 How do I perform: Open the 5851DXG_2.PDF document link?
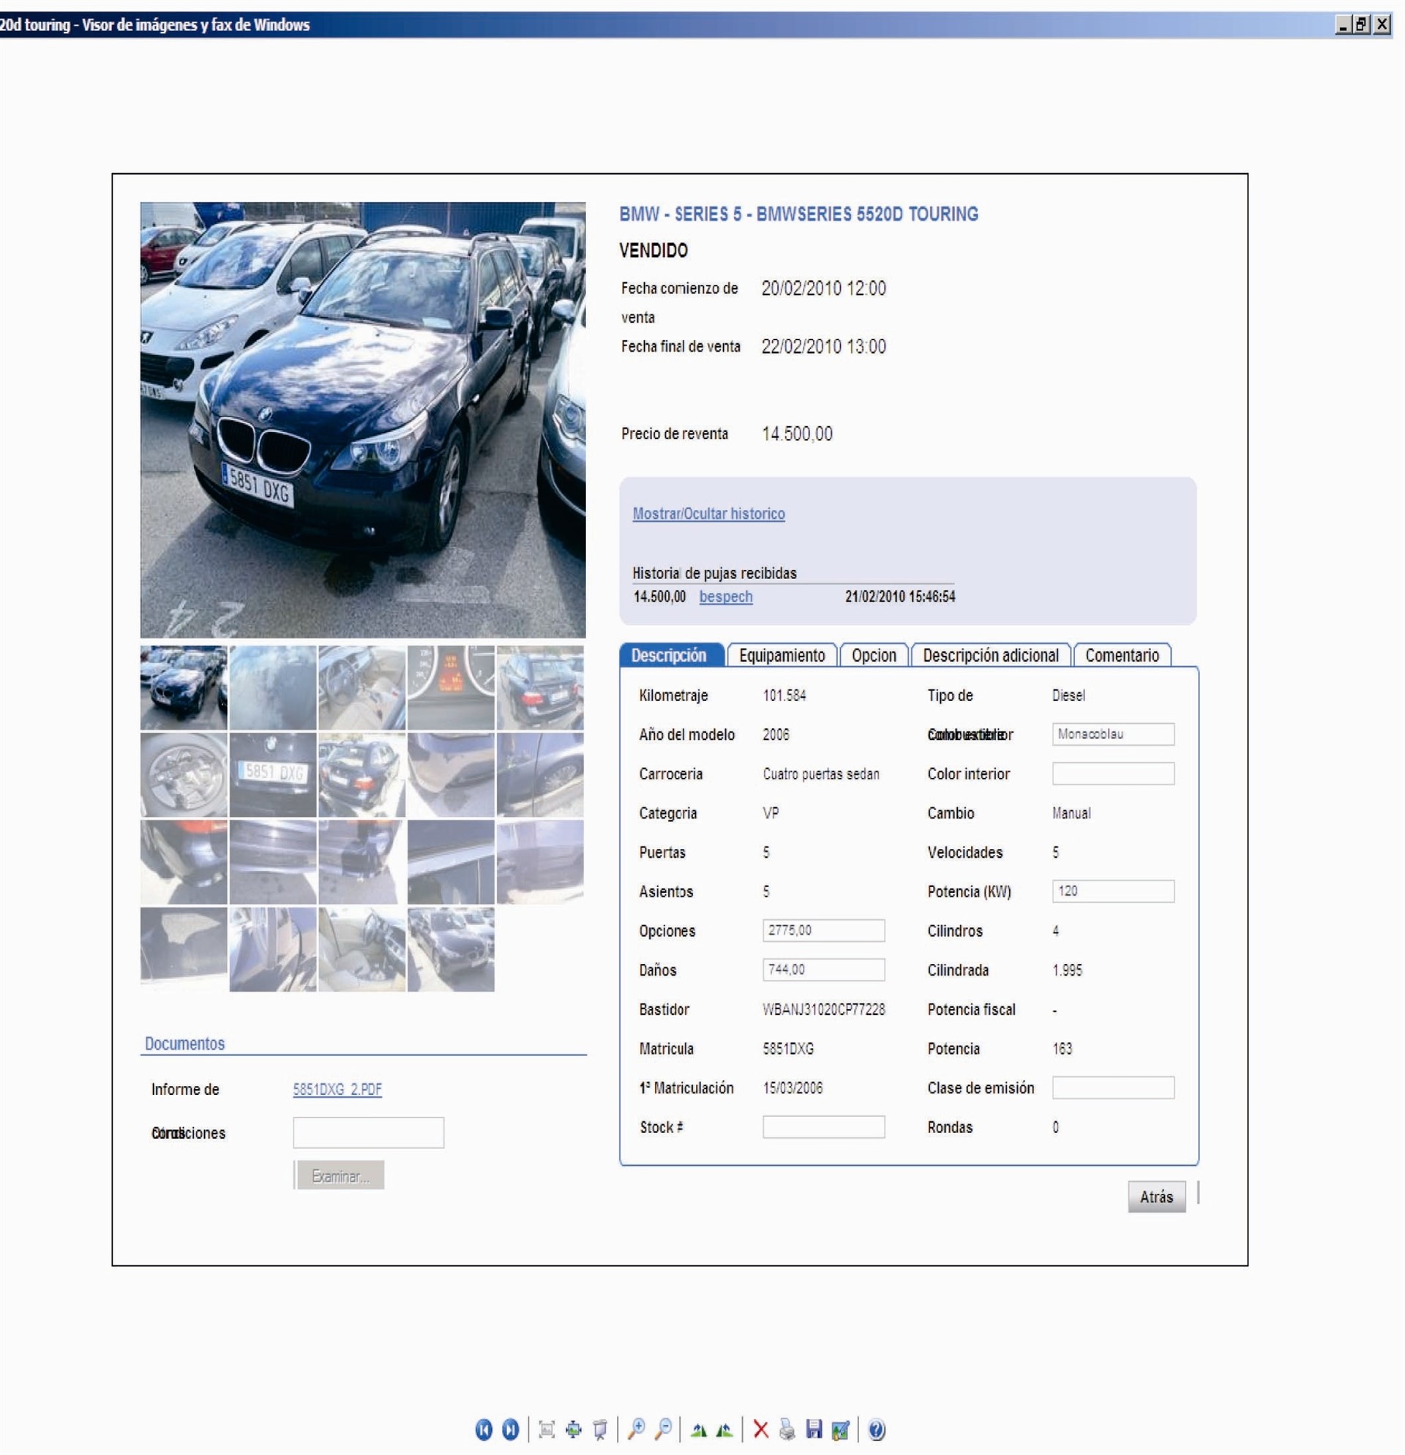(x=337, y=1089)
